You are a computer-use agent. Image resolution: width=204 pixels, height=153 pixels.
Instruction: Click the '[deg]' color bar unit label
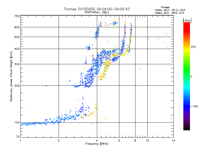tap(187, 20)
